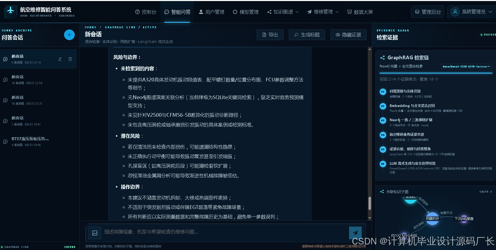This screenshot has height=250, width=496.
Task: Click the 风扇叶片 node in the knowledge graph
Action: coord(432,218)
